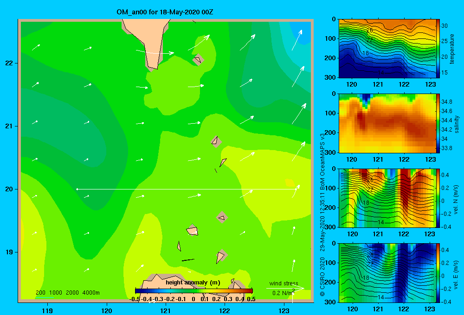Viewport: 464px width, 315px height.
Task: Click the vertical CSIRO 2020 BoM OceanMAPS v3 credit text
Action: 322,215
